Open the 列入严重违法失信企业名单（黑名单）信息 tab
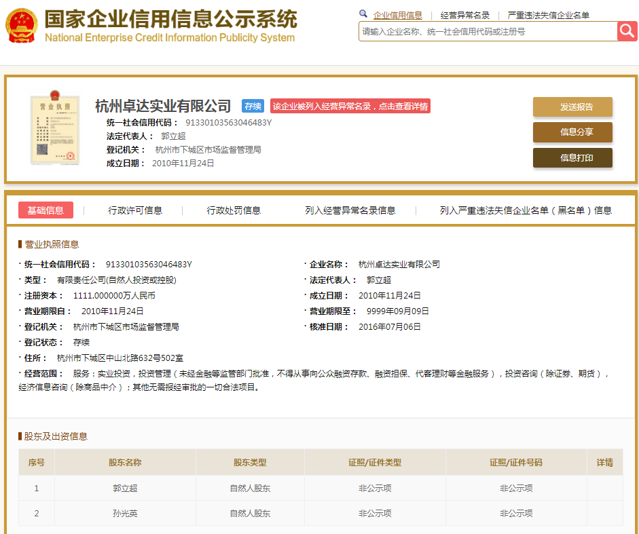Viewport: 639px width, 534px height. tap(525, 210)
